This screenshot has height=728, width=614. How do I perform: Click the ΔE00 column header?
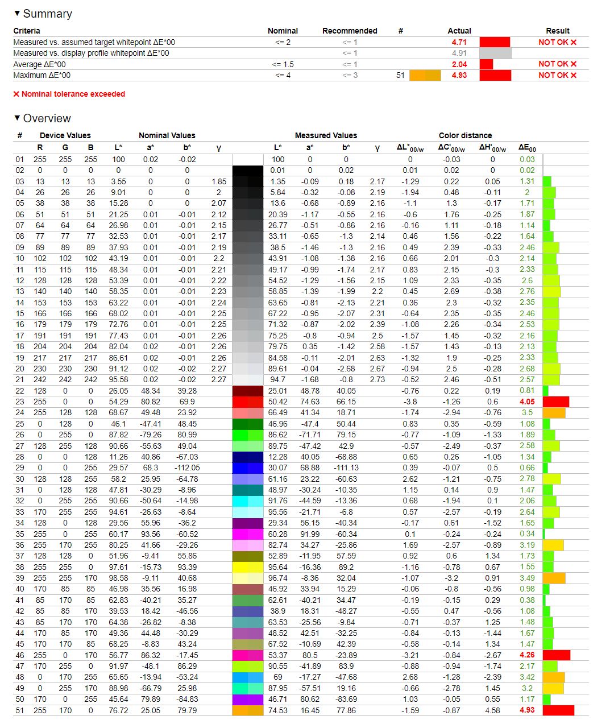pos(527,147)
